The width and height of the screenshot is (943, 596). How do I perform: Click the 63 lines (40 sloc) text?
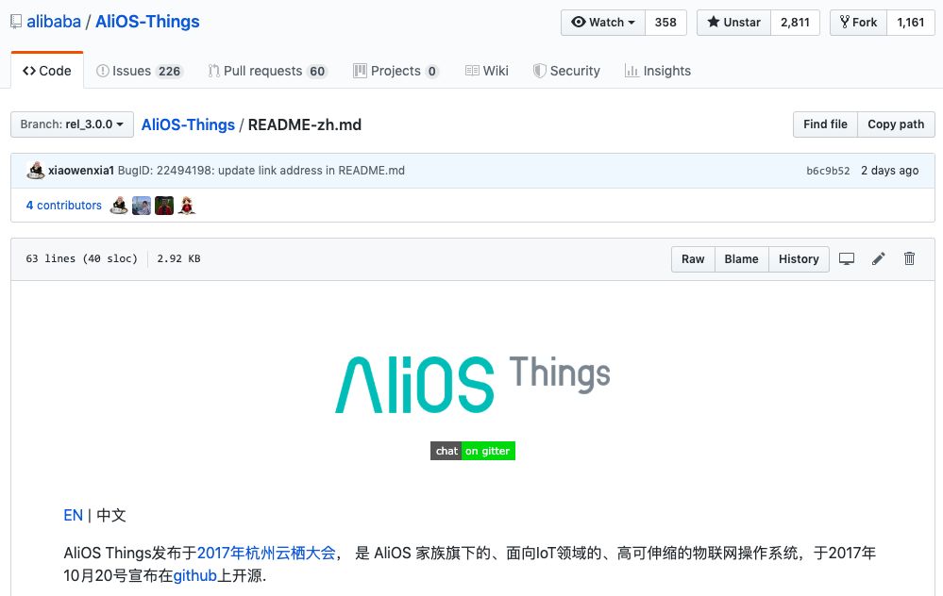pyautogui.click(x=81, y=259)
